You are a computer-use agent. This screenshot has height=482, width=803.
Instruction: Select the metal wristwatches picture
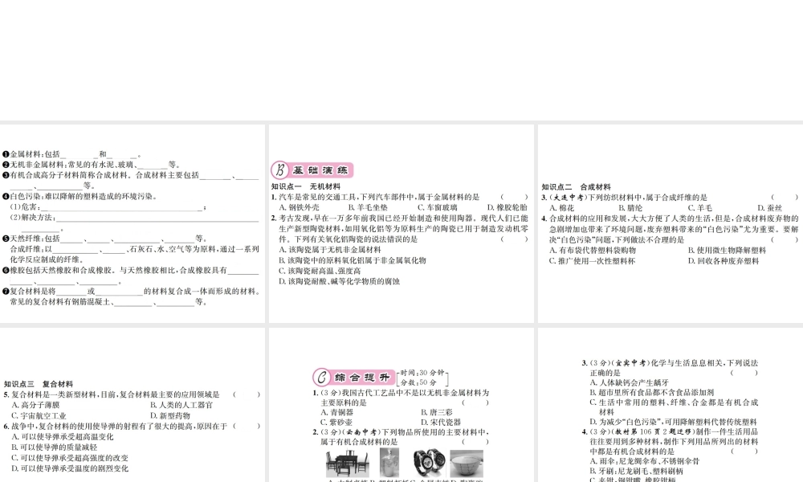click(x=428, y=463)
